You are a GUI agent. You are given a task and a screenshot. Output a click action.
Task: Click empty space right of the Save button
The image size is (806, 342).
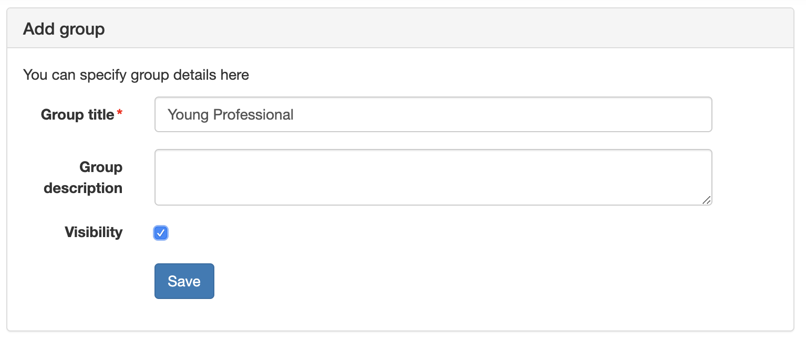pyautogui.click(x=420, y=281)
